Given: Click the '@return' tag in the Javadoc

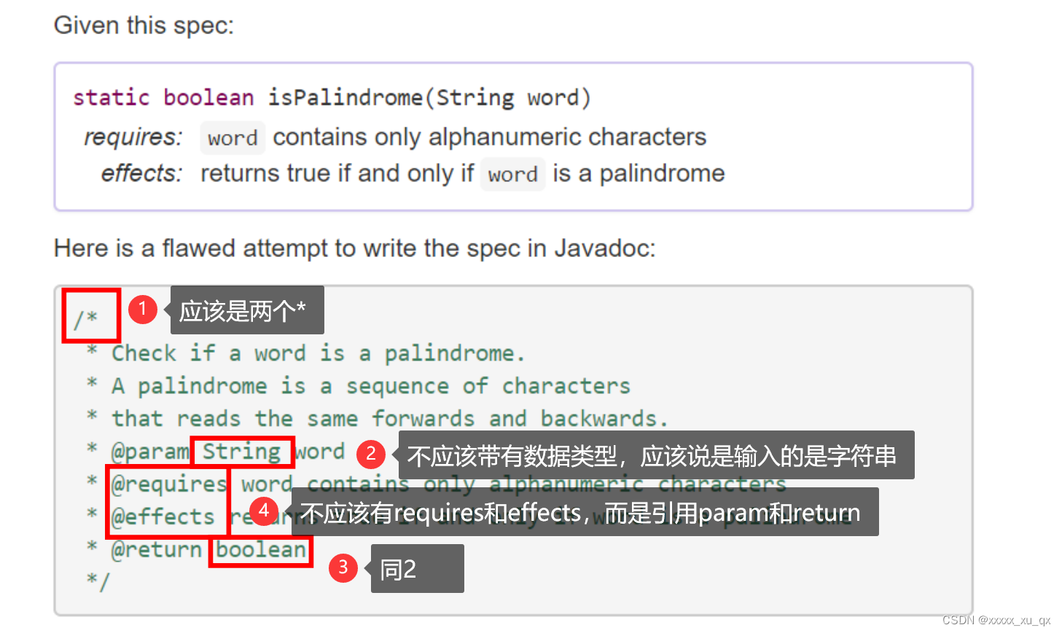Looking at the screenshot, I should (156, 550).
